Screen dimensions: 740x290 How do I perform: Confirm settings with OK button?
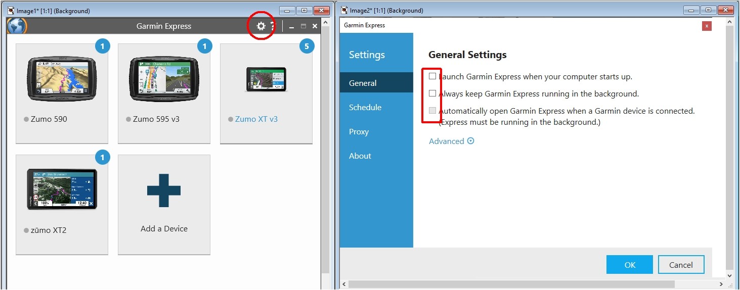tap(630, 265)
